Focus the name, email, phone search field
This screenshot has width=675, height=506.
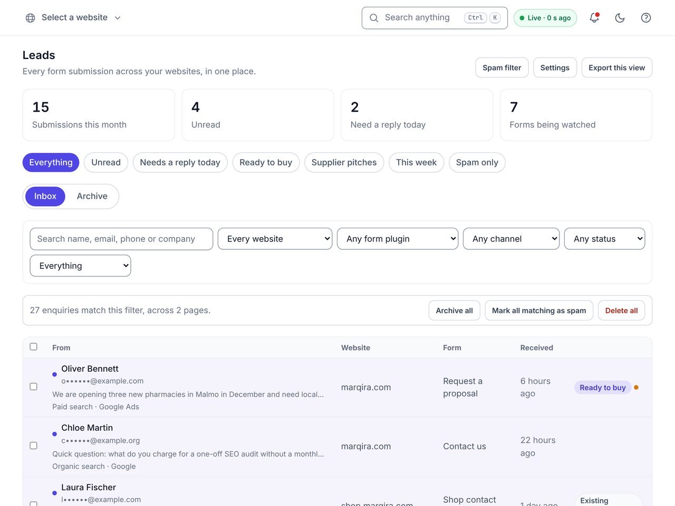point(121,239)
